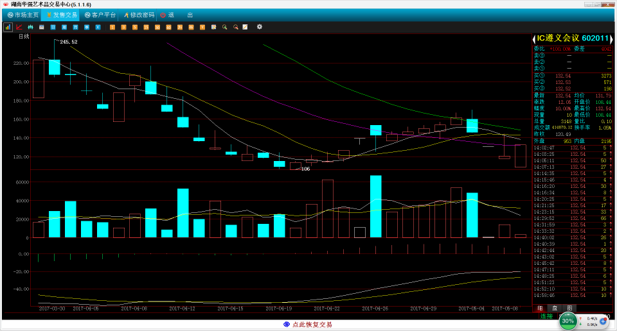Click the 14:02:47 trade record row

(x=573, y=148)
